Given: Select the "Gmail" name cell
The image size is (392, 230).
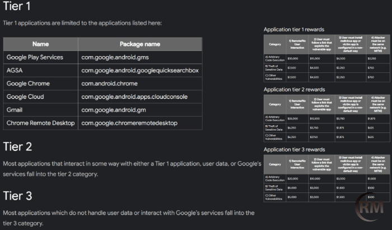Looking at the screenshot, I should [40, 110].
